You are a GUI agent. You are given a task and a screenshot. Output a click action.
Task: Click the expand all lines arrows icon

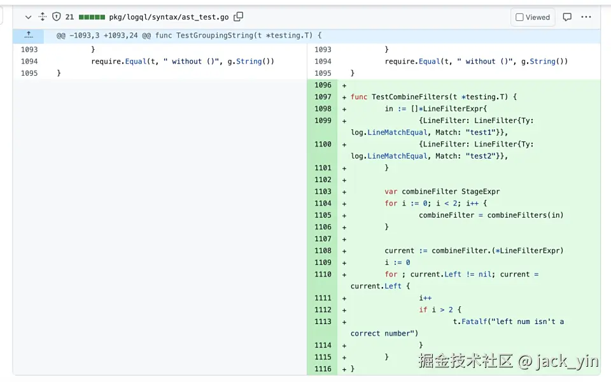pyautogui.click(x=43, y=17)
